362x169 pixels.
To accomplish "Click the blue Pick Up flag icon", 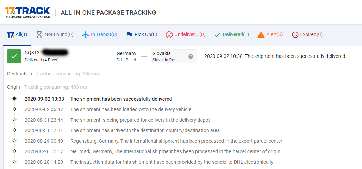I will 129,34.
